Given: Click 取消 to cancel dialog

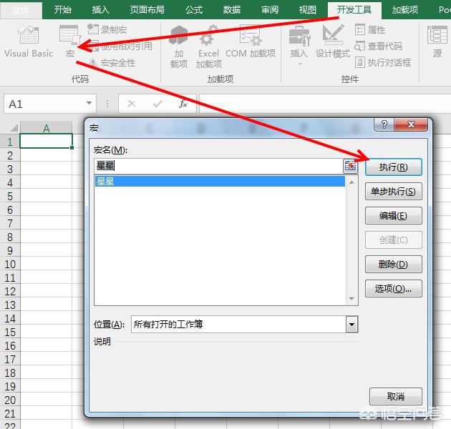Looking at the screenshot, I should [x=396, y=397].
